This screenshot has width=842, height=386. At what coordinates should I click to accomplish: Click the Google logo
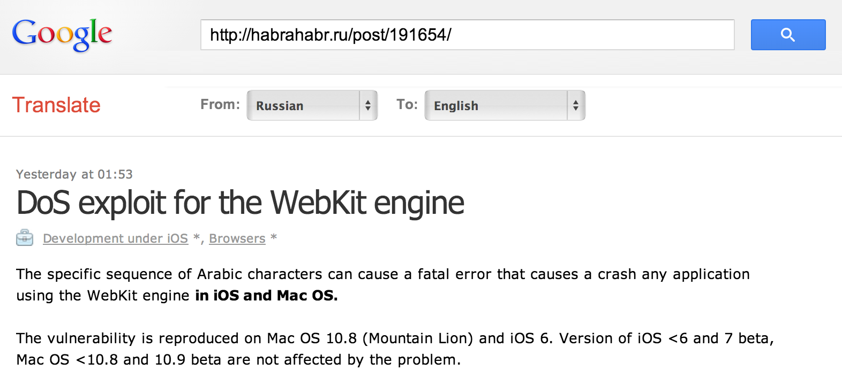(x=62, y=34)
